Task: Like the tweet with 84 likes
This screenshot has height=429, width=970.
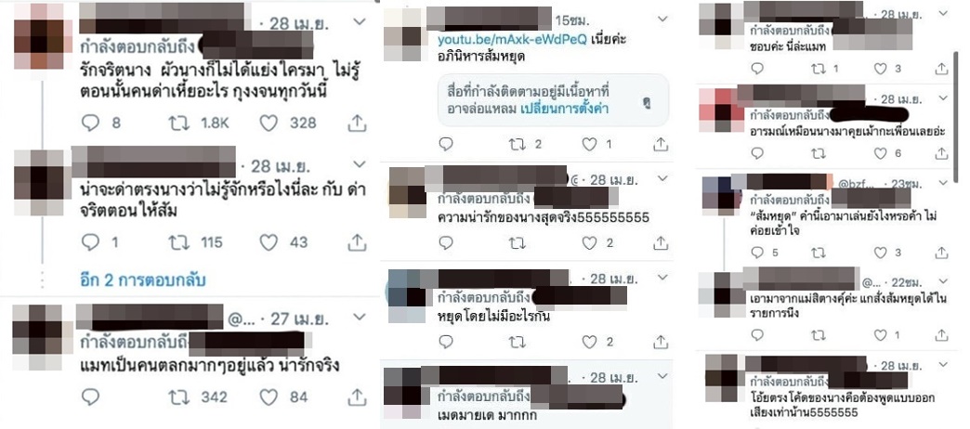Action: (x=268, y=396)
